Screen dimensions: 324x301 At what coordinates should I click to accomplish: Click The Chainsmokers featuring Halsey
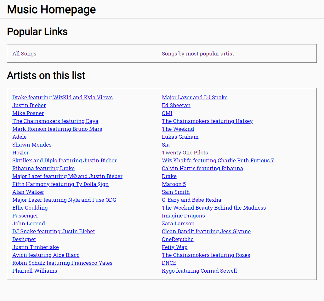point(207,121)
